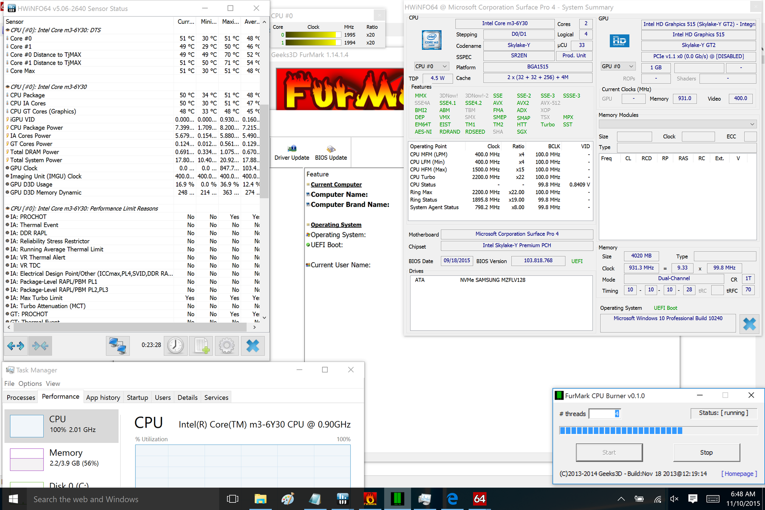The image size is (765, 510).
Task: Expand the Memory Modules dropdown
Action: pos(677,124)
